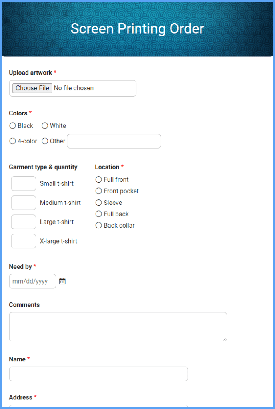The image size is (275, 409).
Task: Focus the Large t-shirt quantity field
Action: click(24, 222)
